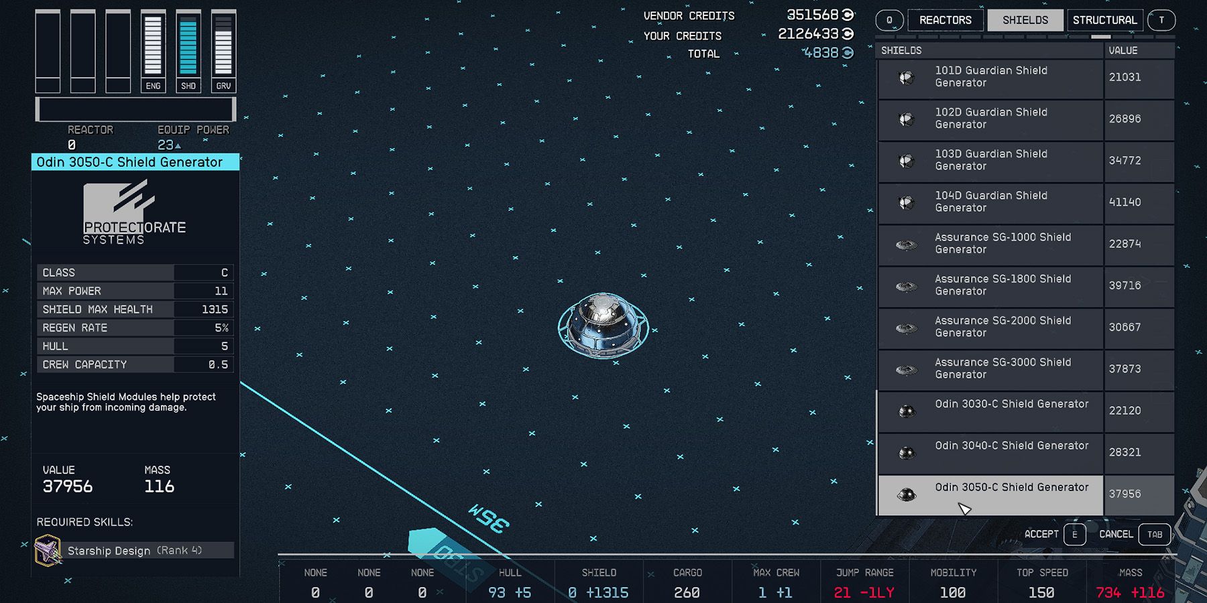This screenshot has height=603, width=1207.
Task: Click the Q previous category key
Action: 889,20
